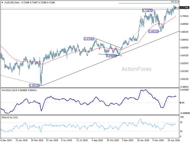This screenshot has height=143, width=190.
Task: Click the current price tag 0.72366
Action: (184, 8)
